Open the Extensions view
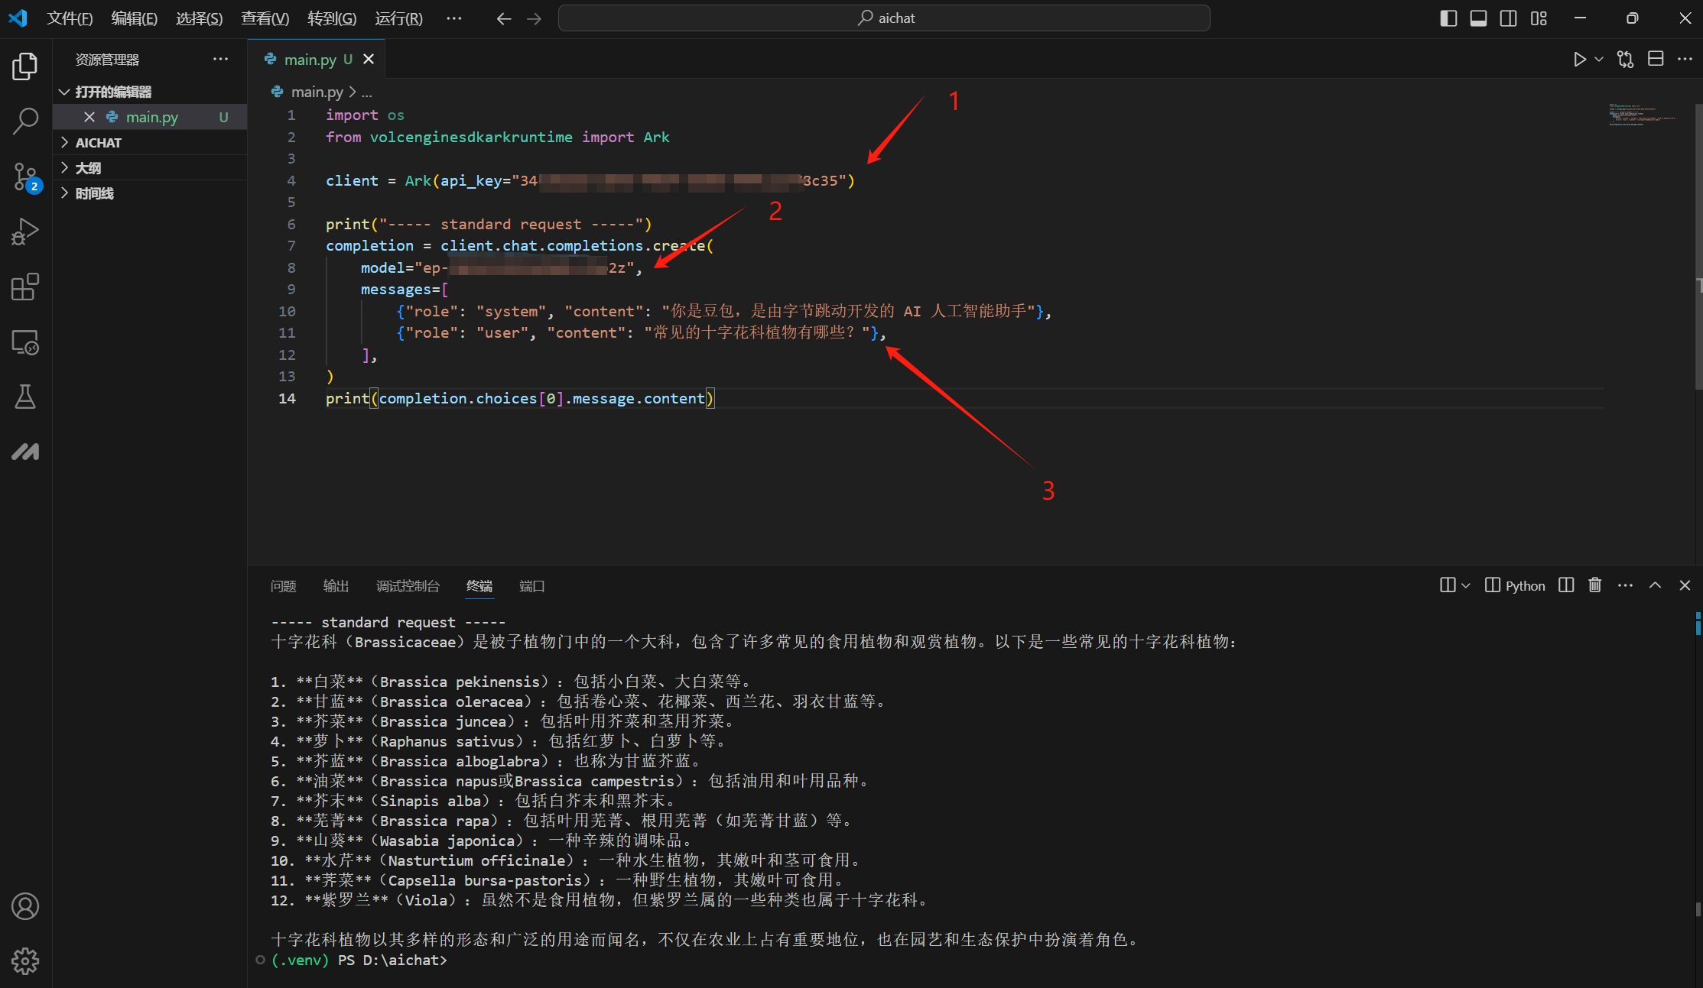Viewport: 1703px width, 988px height. (25, 287)
